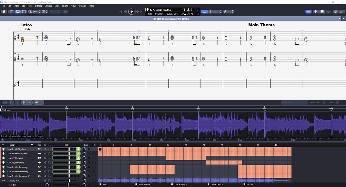Screen dimensions: 346x187
Task: Click the Undo arrow
Action: click(52, 11)
